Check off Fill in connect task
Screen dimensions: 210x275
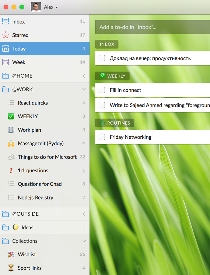click(x=102, y=90)
